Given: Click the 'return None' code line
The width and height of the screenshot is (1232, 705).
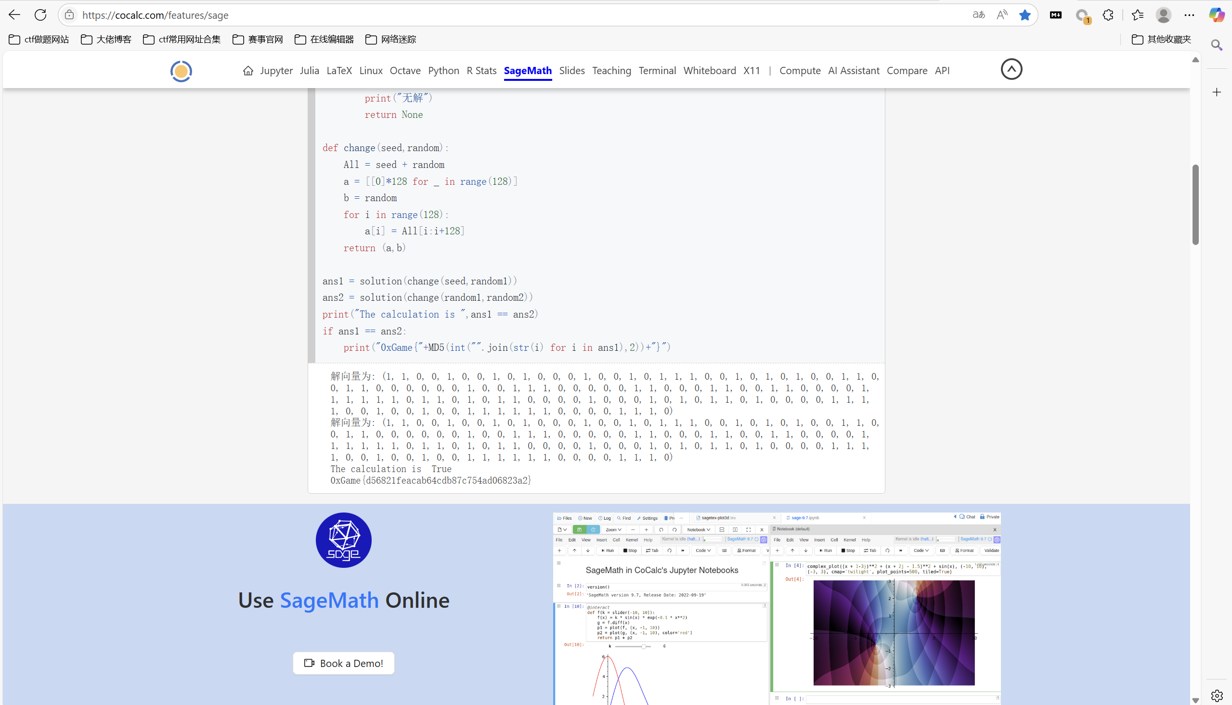Looking at the screenshot, I should 394,115.
